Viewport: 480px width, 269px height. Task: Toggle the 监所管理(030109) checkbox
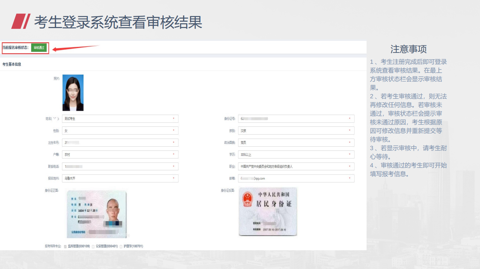click(x=65, y=246)
